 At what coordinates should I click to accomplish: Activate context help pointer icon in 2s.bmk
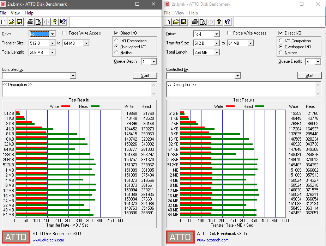point(227,22)
